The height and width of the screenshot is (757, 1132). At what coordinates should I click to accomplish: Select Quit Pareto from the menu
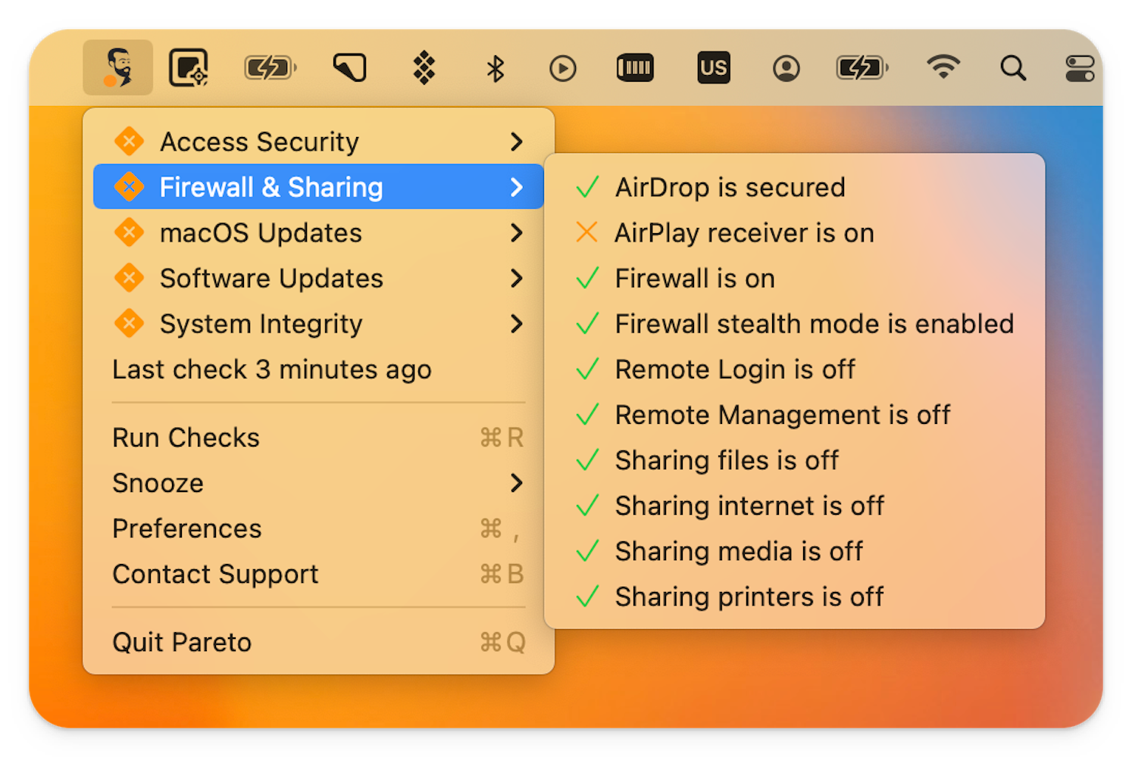(x=182, y=642)
